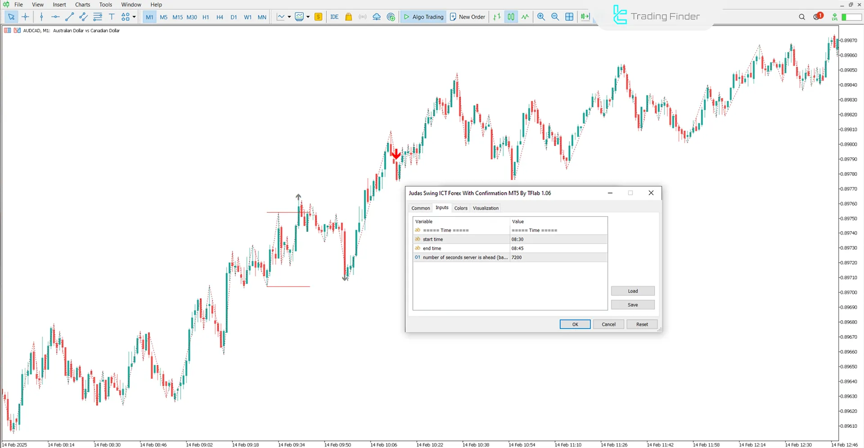Image resolution: width=864 pixels, height=448 pixels.
Task: Switch chart to line mode
Action: (x=525, y=17)
